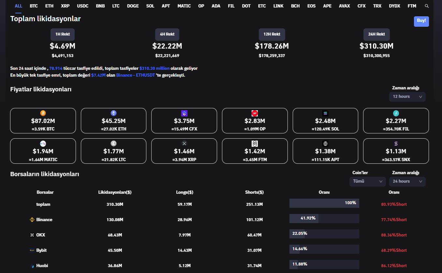Select the DOGE tab in coin bar
Image resolution: width=442 pixels, height=273 pixels.
tap(133, 6)
